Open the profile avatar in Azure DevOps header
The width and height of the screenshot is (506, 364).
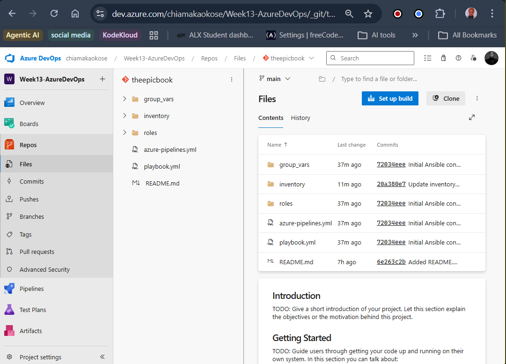491,58
